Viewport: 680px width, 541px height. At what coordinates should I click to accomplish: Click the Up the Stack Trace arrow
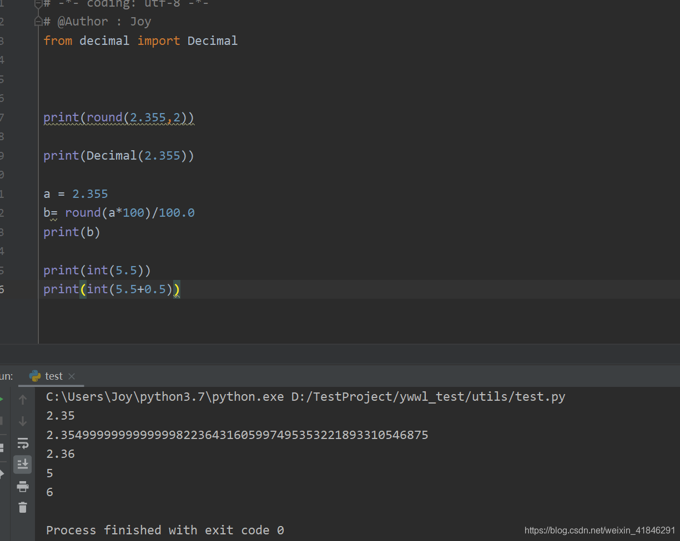(x=23, y=400)
